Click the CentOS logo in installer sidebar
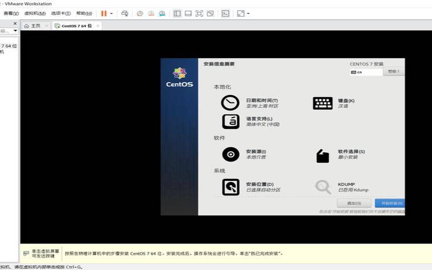Image resolution: width=432 pixels, height=270 pixels. click(179, 77)
